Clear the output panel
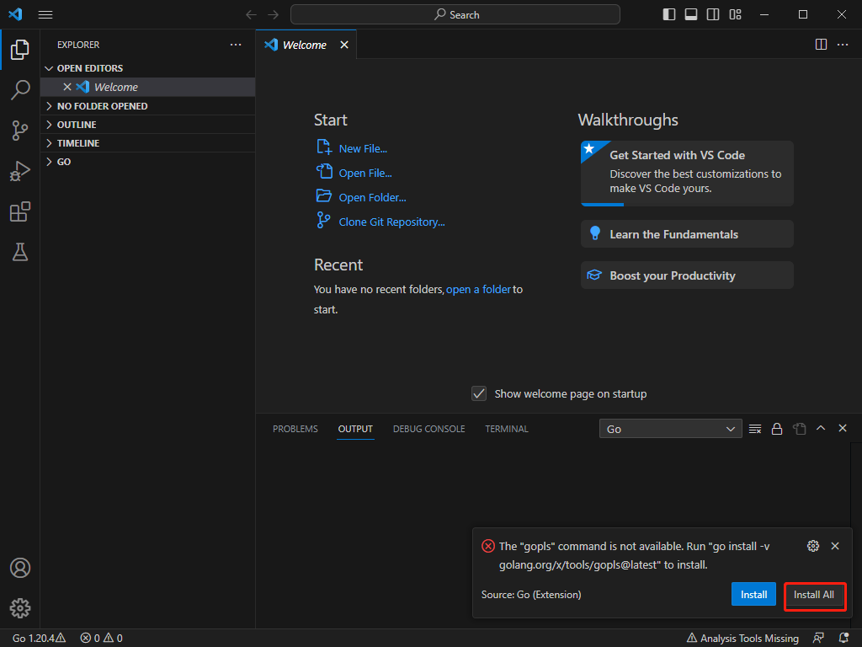 pyautogui.click(x=755, y=429)
